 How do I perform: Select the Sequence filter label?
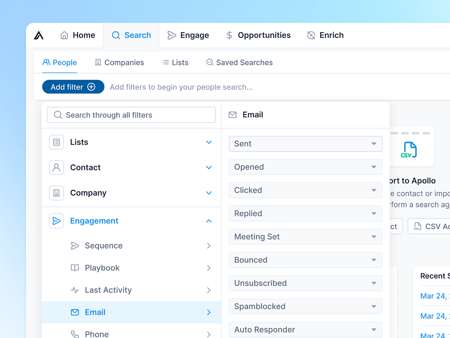click(x=104, y=246)
